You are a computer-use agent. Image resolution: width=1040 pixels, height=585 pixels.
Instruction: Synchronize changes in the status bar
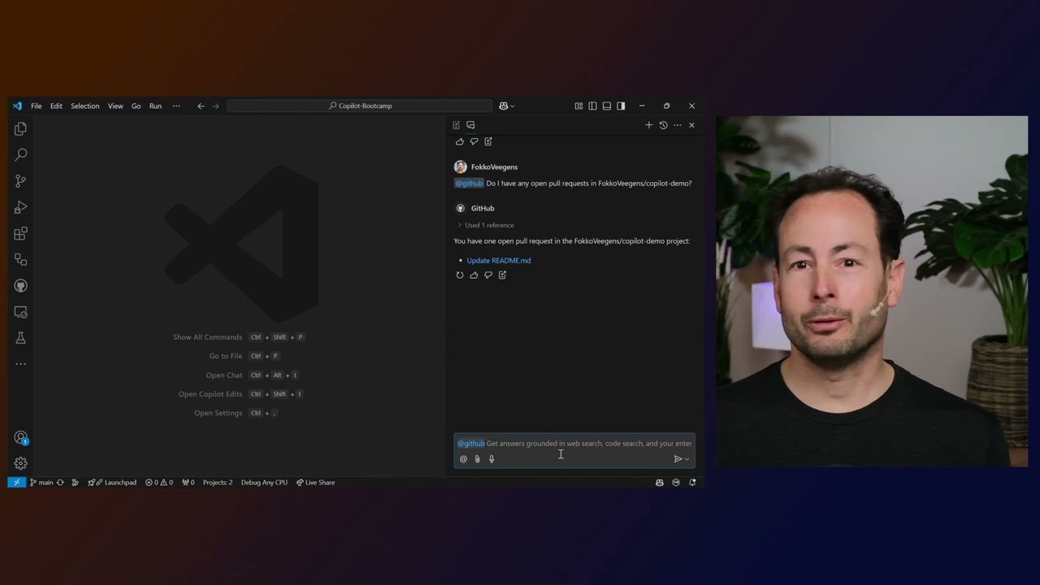pyautogui.click(x=60, y=483)
